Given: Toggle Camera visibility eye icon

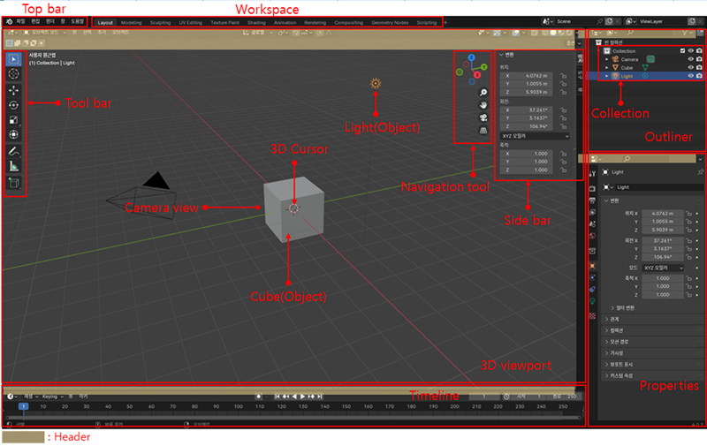Looking at the screenshot, I should tap(690, 59).
